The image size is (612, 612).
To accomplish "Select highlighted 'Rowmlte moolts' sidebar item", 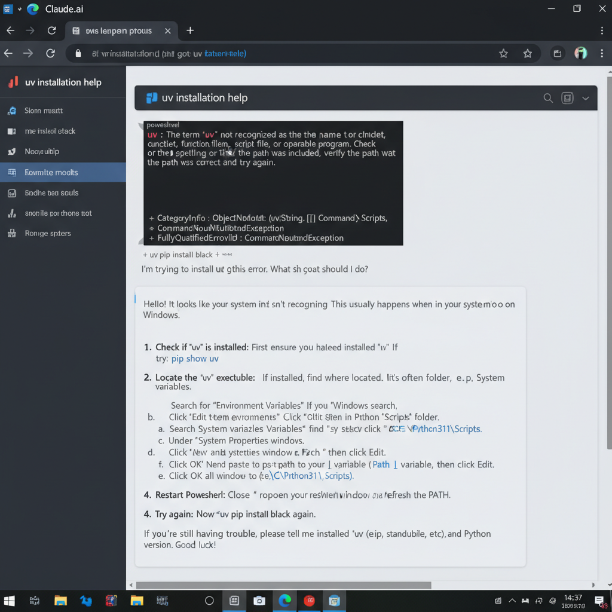I will pyautogui.click(x=63, y=173).
